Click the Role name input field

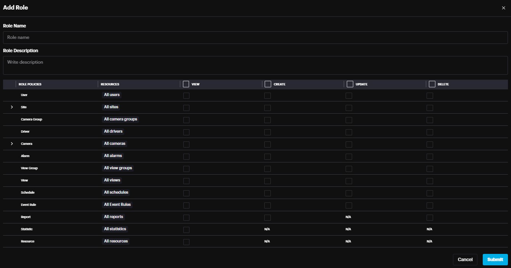click(x=255, y=37)
